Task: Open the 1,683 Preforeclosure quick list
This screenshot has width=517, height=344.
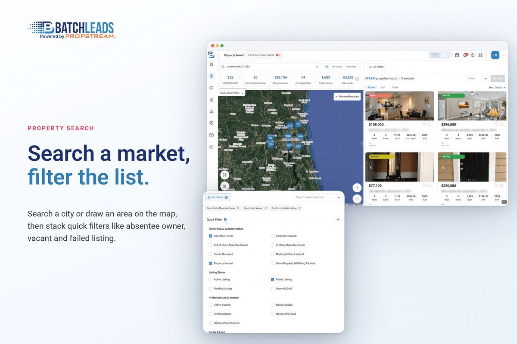Action: click(326, 79)
